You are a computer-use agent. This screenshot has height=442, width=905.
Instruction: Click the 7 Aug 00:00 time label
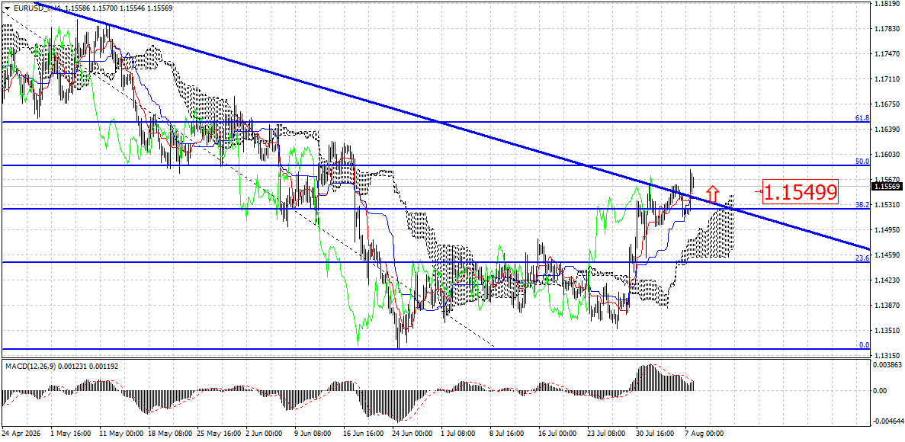click(x=704, y=432)
